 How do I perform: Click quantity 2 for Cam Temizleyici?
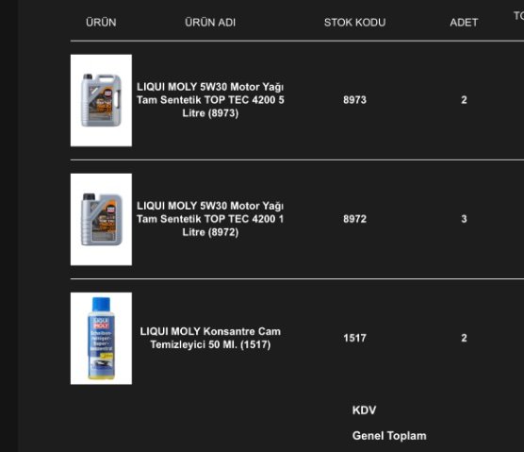pyautogui.click(x=464, y=338)
